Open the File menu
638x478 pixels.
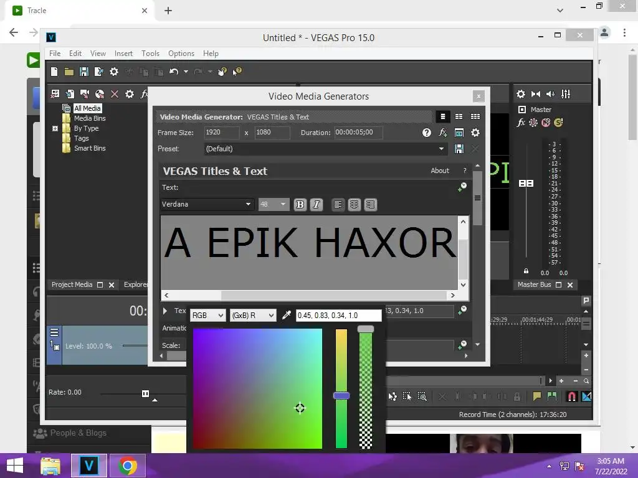pyautogui.click(x=55, y=54)
